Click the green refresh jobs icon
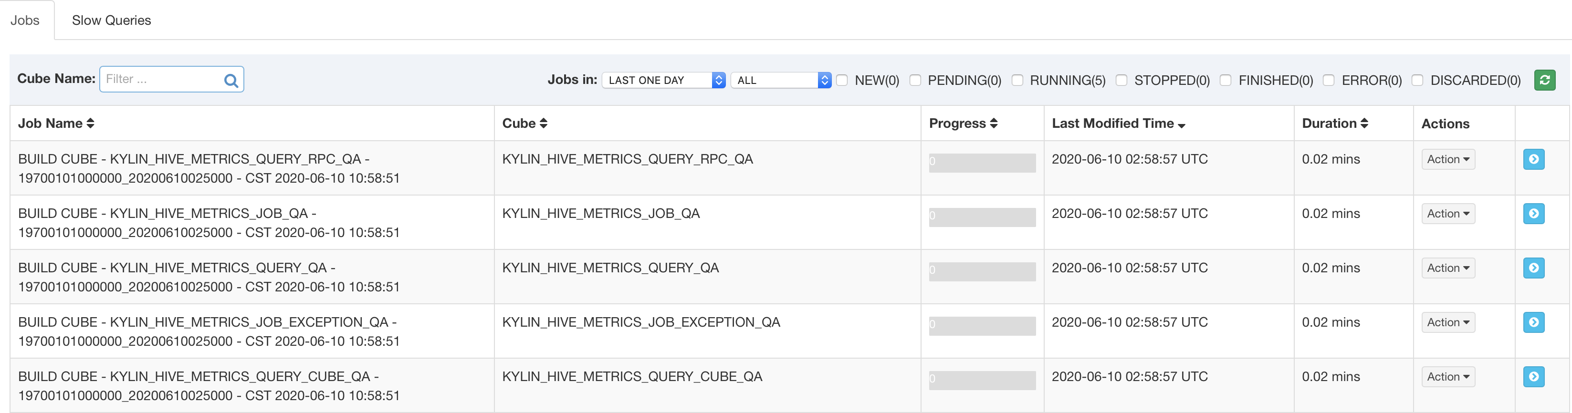This screenshot has height=413, width=1572. point(1544,80)
